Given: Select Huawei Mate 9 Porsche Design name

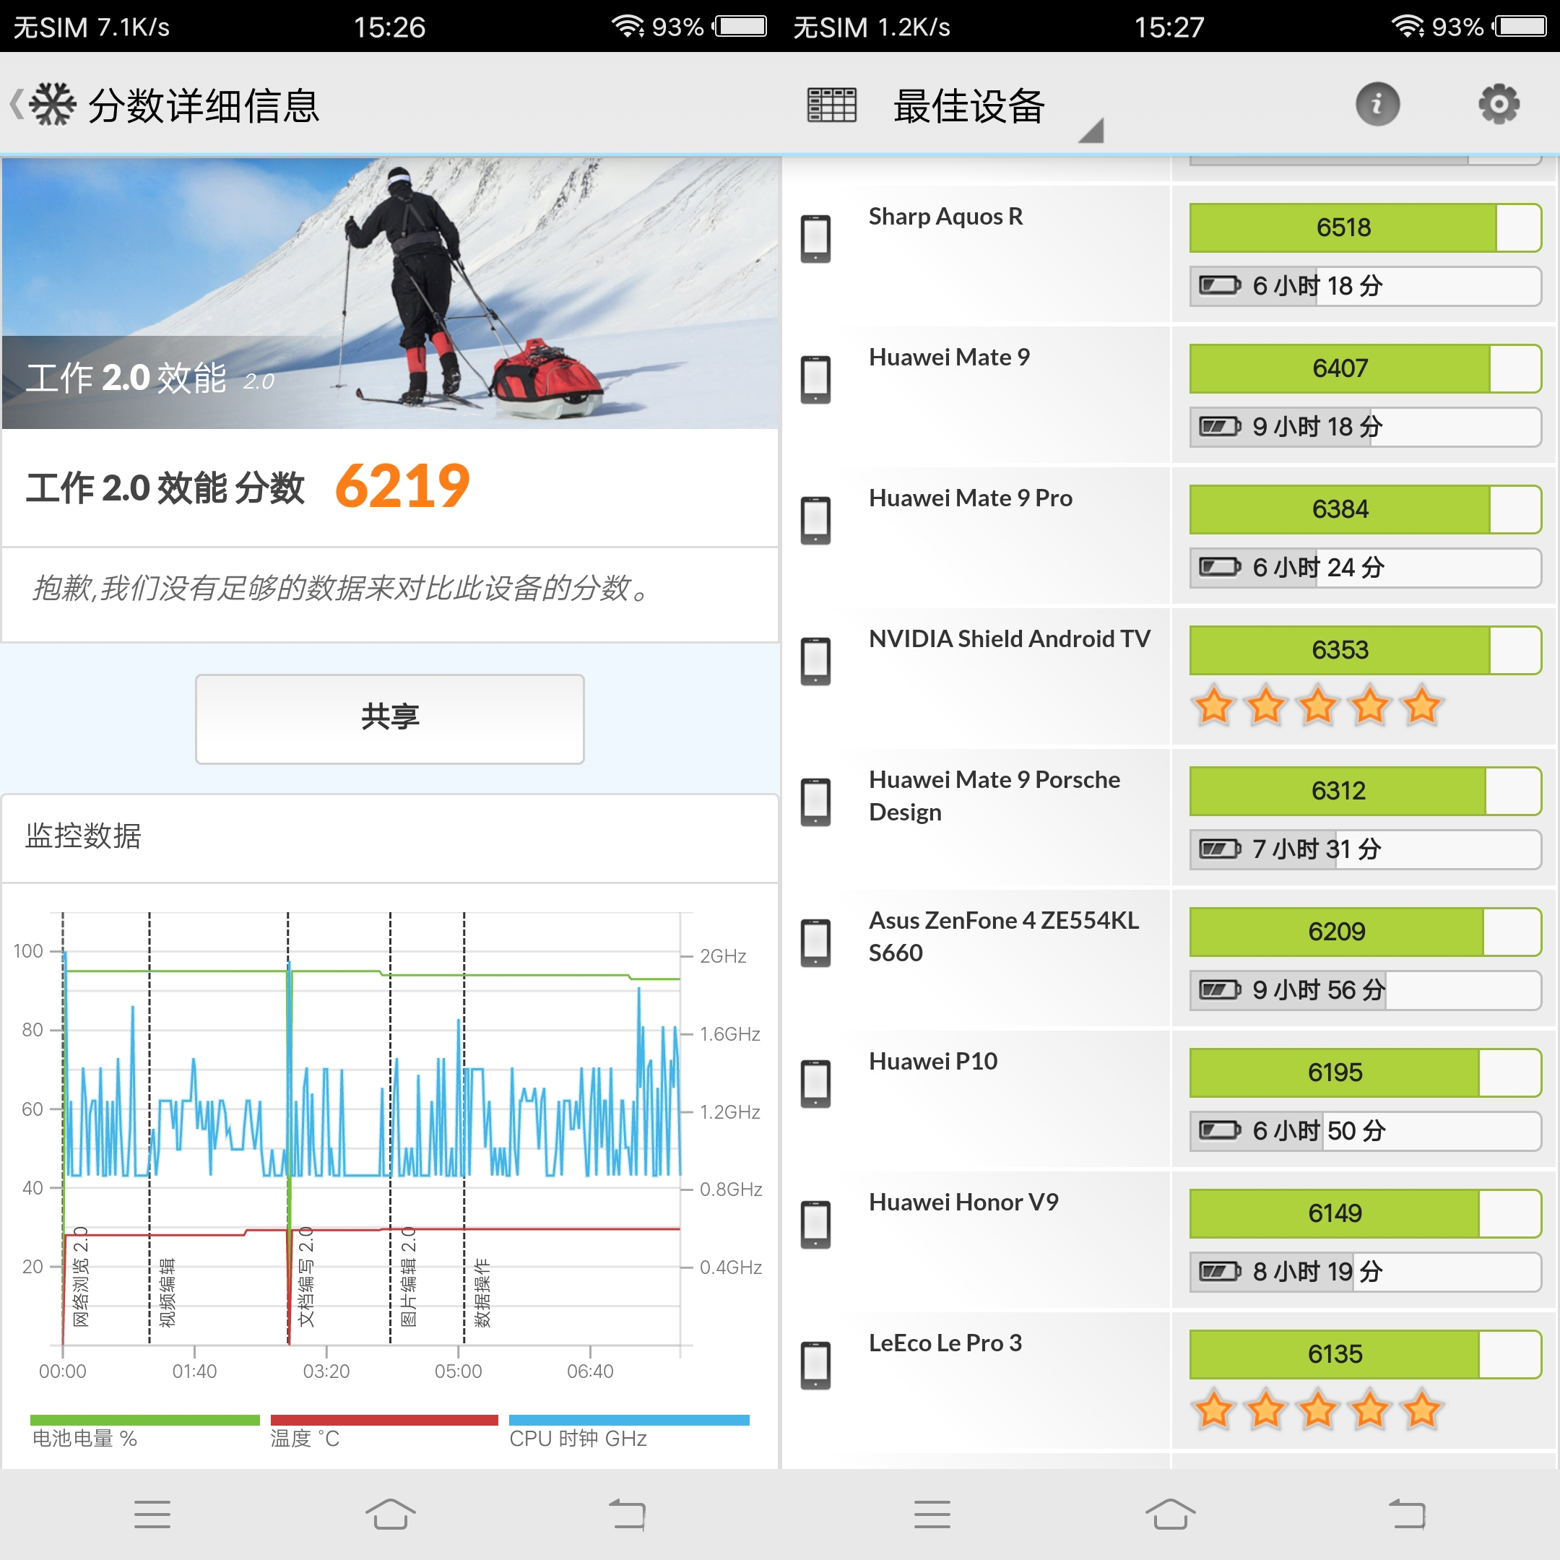Looking at the screenshot, I should [994, 795].
